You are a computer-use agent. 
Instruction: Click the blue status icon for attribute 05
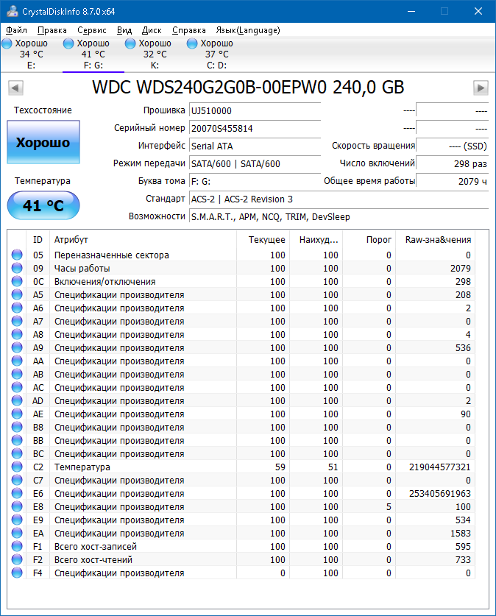[17, 255]
